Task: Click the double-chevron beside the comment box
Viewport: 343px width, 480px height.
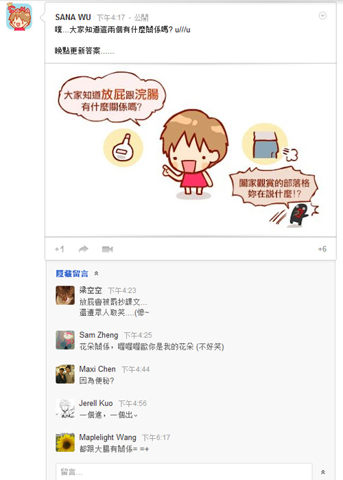Action: coord(323,472)
